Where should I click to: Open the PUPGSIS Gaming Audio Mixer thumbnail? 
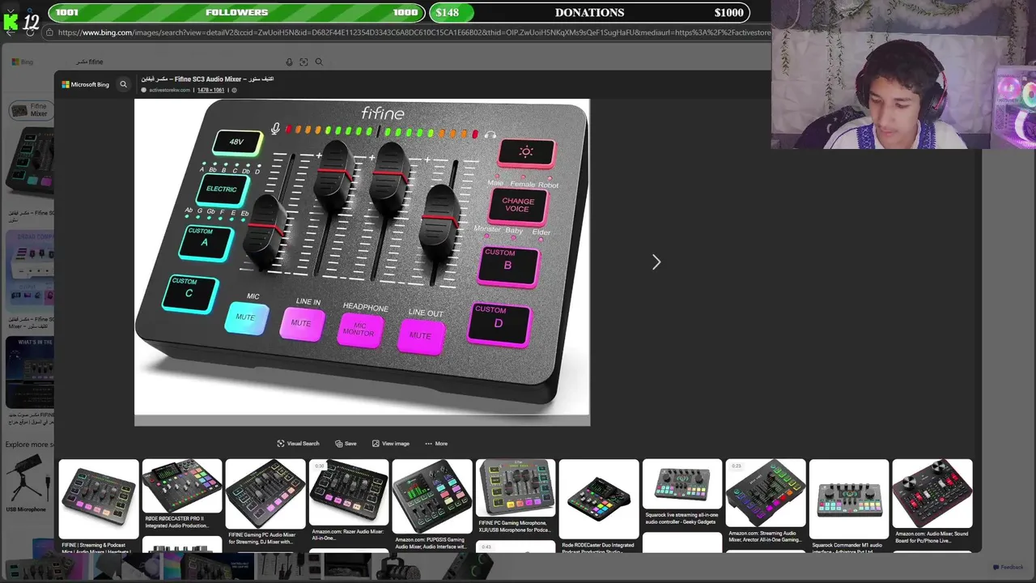point(432,496)
